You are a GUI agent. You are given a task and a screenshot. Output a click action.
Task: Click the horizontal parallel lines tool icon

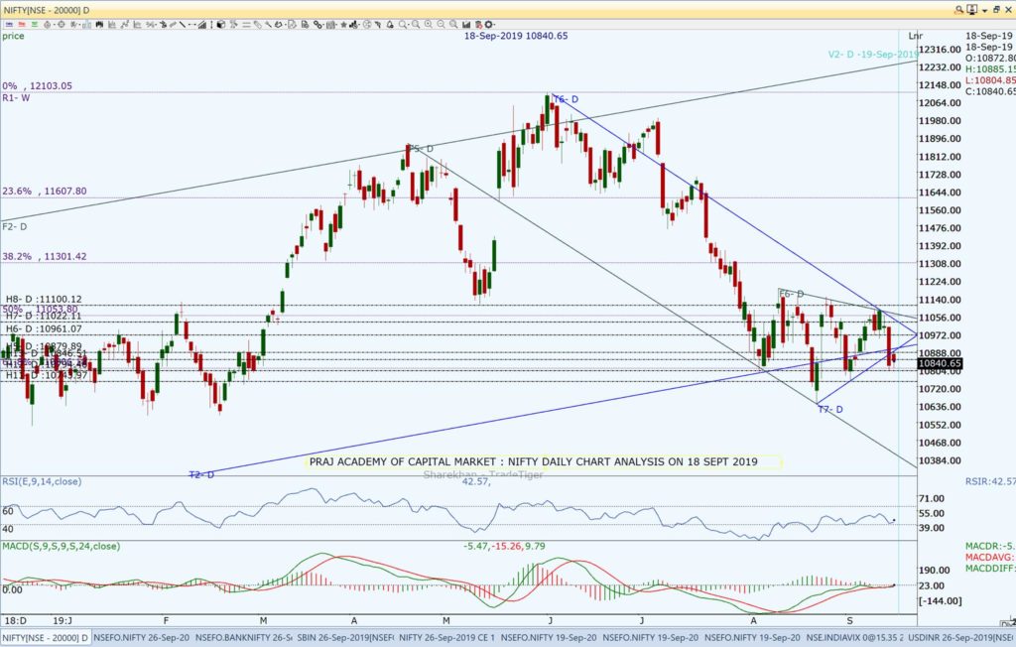(246, 25)
